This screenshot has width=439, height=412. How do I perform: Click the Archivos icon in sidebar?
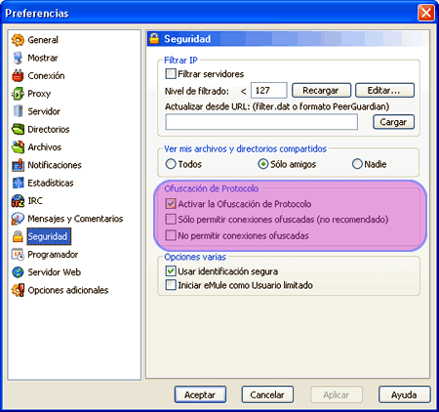[18, 147]
